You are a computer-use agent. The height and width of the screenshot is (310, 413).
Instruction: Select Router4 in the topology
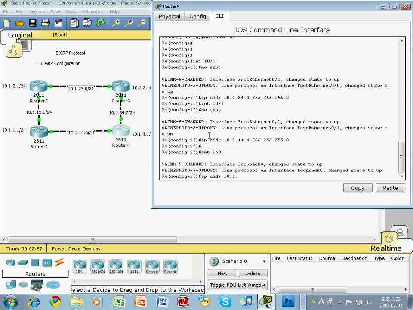tap(120, 130)
